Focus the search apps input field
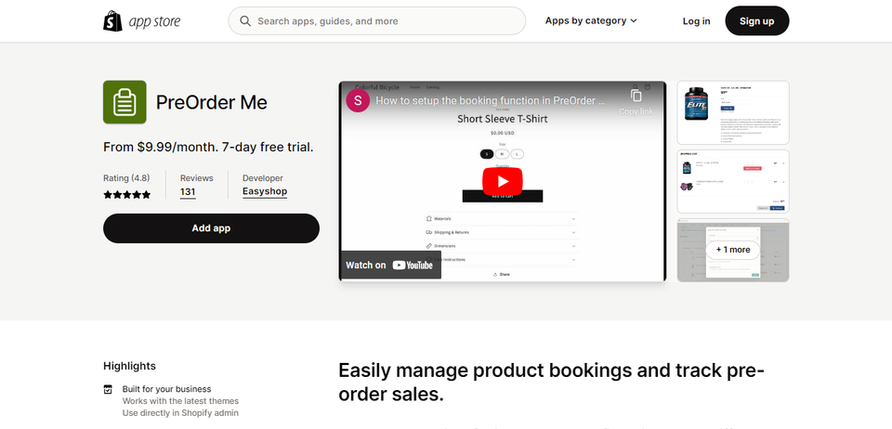The height and width of the screenshot is (429, 892). point(376,21)
